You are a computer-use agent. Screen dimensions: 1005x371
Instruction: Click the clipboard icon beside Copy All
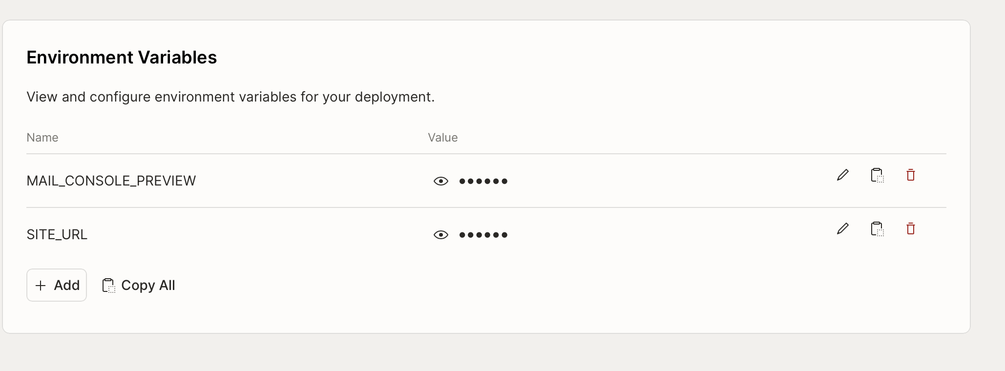pos(108,286)
